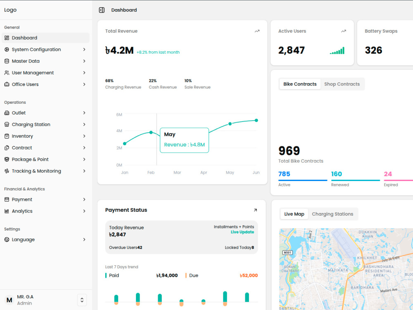413x310 pixels.
Task: Expand the Office Users chevron
Action: pos(84,84)
